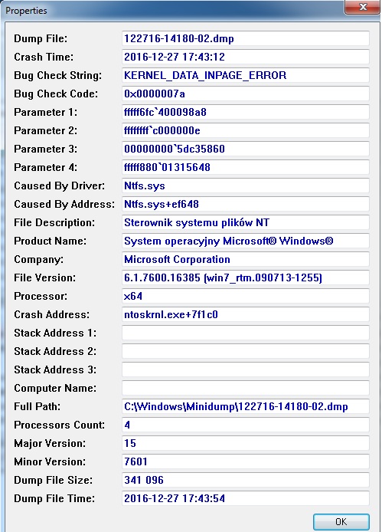382x532 pixels.
Task: Select the Dump File name field
Action: pos(246,38)
